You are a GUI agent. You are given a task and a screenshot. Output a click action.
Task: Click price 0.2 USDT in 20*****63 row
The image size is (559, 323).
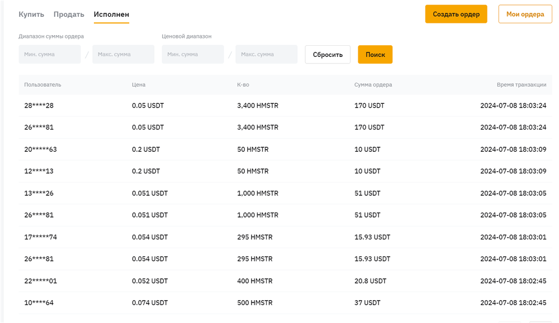pyautogui.click(x=146, y=150)
